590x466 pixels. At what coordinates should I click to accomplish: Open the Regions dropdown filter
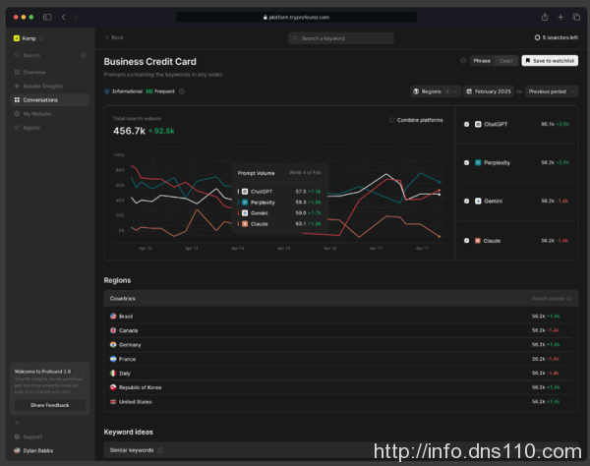[x=435, y=91]
